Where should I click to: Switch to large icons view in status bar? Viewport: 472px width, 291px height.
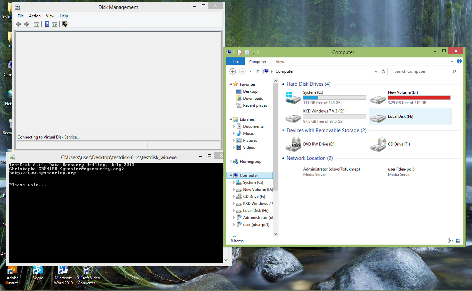click(458, 241)
